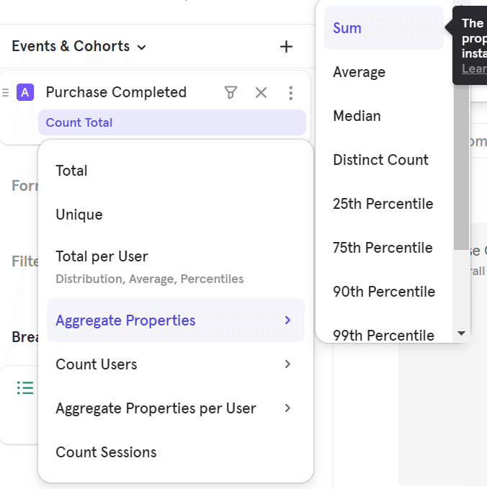Image resolution: width=487 pixels, height=489 pixels.
Task: Select the letter A event badge
Action: tap(25, 92)
